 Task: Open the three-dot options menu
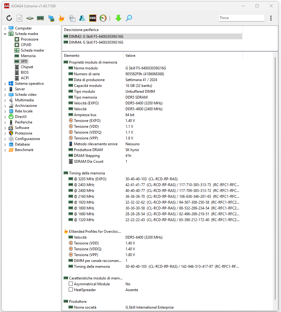[271, 18]
